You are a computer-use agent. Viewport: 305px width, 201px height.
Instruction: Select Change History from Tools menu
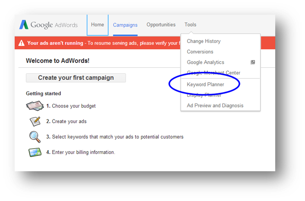coord(204,41)
